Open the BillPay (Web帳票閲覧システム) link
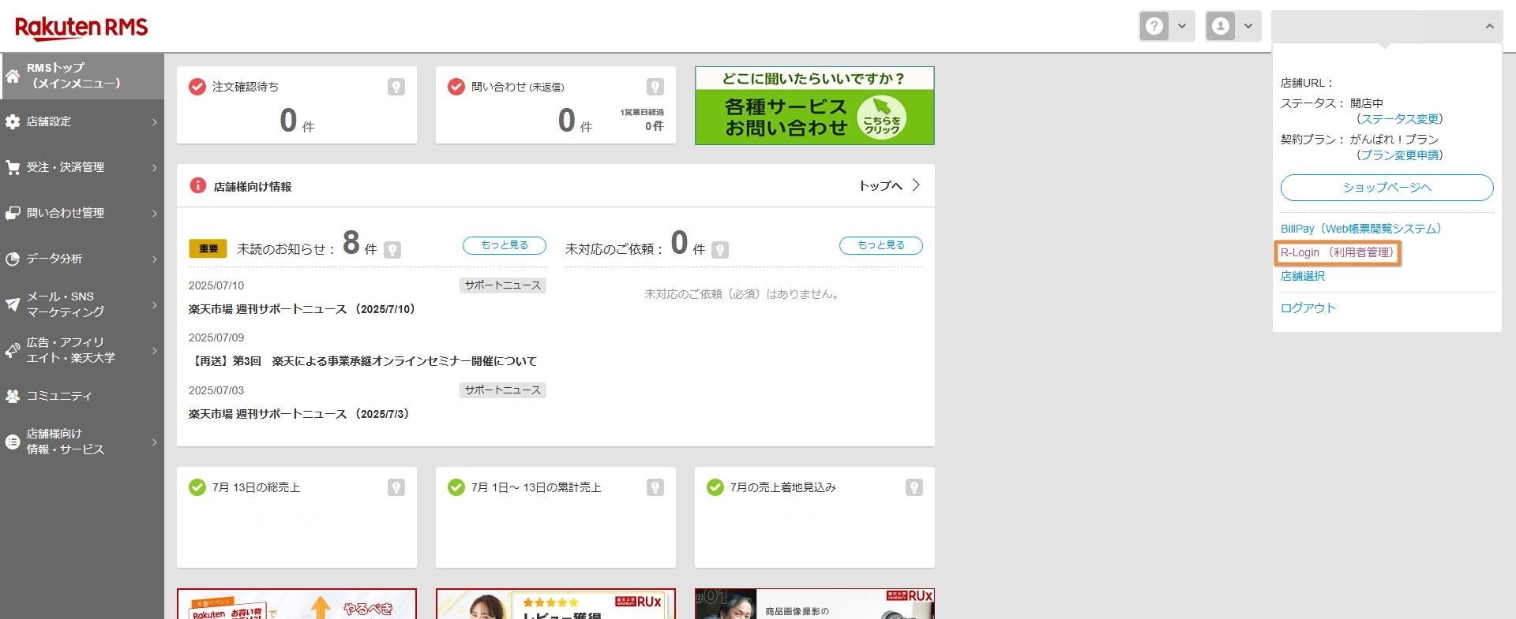The height and width of the screenshot is (619, 1516). [1361, 229]
